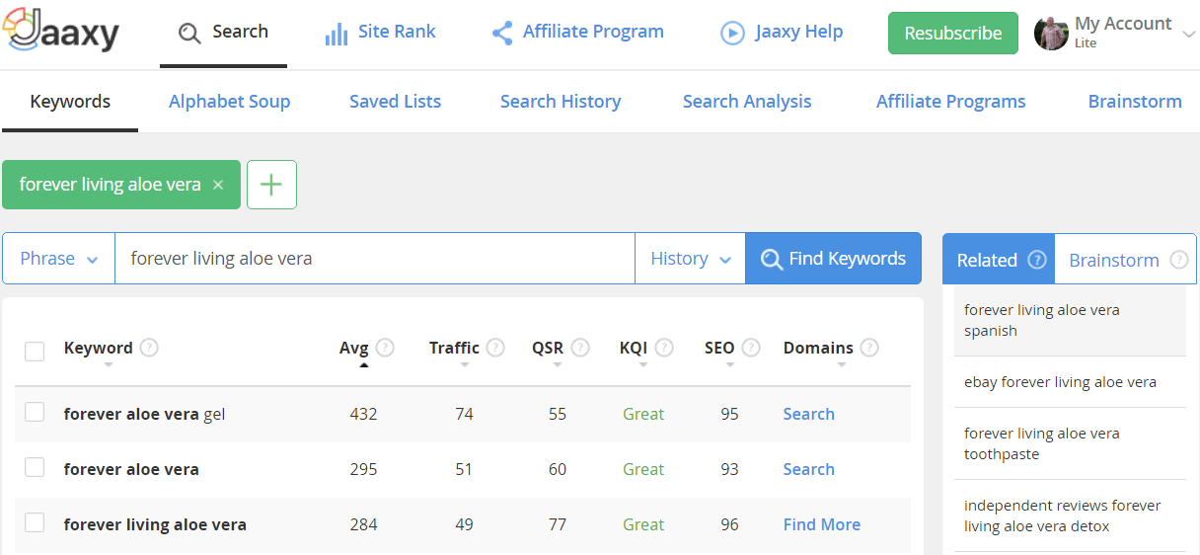Click the Resubscribe button
1200x555 pixels.
(953, 33)
